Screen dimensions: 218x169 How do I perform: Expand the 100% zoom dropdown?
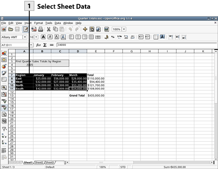pyautogui.click(x=124, y=29)
